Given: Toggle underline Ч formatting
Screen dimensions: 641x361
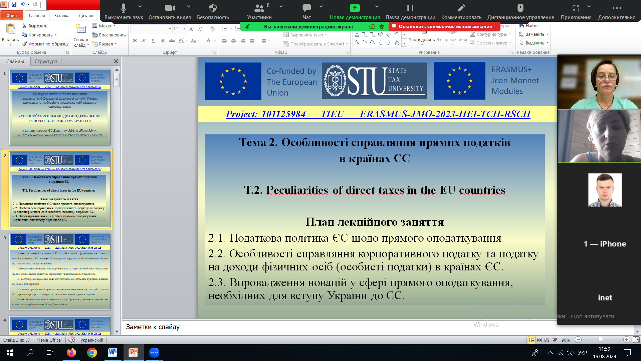Looking at the screenshot, I should coord(153,41).
